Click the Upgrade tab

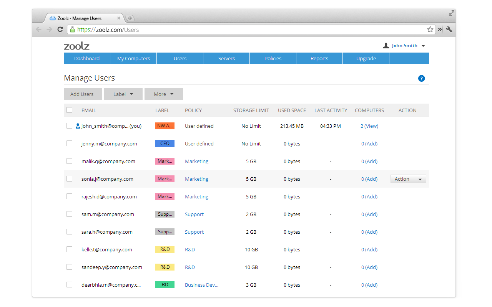366,58
